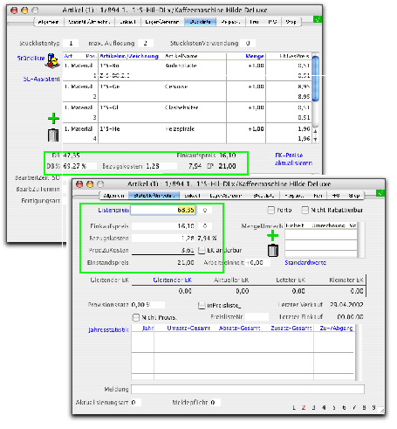This screenshot has width=397, height=429.
Task: Enable Nicht Rabattierbar checkbox
Action: point(305,210)
